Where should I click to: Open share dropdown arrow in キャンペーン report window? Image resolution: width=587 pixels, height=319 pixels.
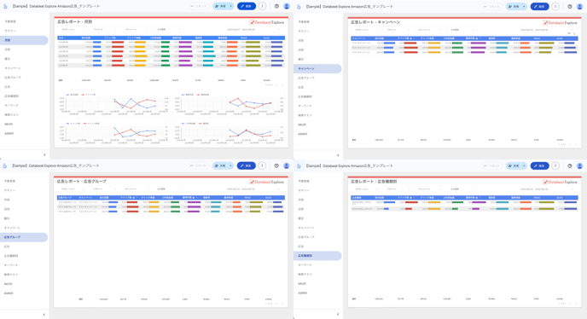[x=524, y=6]
